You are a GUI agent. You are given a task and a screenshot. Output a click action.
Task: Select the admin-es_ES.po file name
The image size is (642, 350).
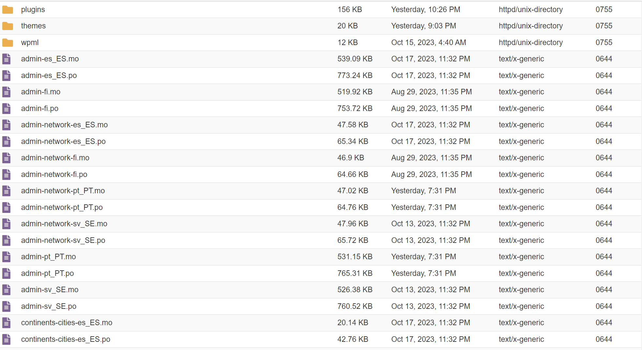click(49, 75)
